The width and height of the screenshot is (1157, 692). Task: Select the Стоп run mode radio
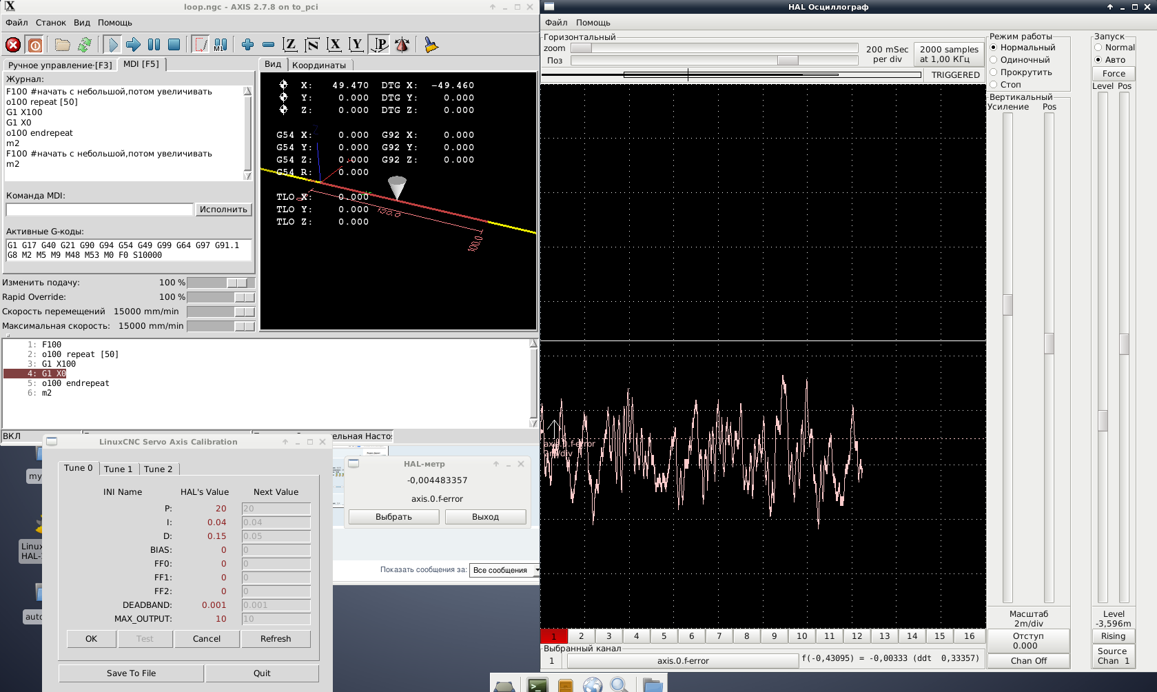click(x=994, y=85)
